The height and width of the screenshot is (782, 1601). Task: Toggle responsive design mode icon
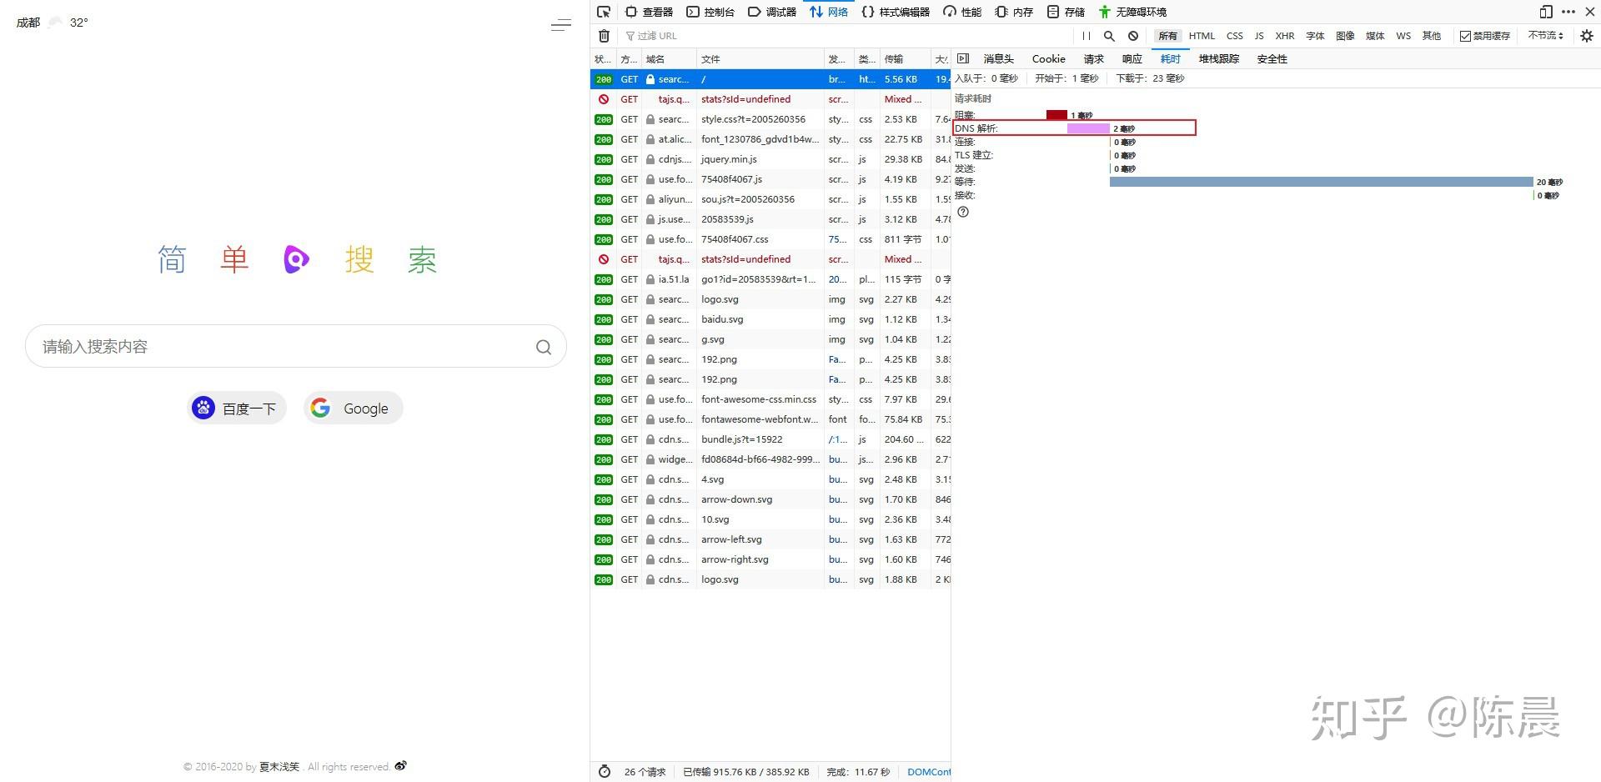click(x=1546, y=12)
